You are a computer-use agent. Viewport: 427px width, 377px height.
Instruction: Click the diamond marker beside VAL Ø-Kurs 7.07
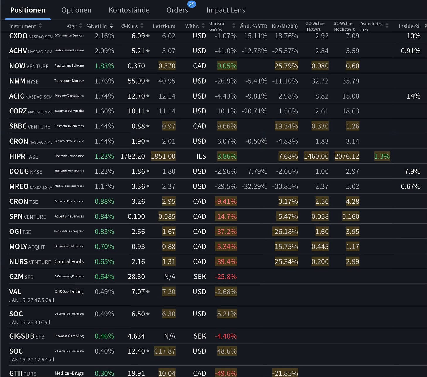click(x=148, y=291)
